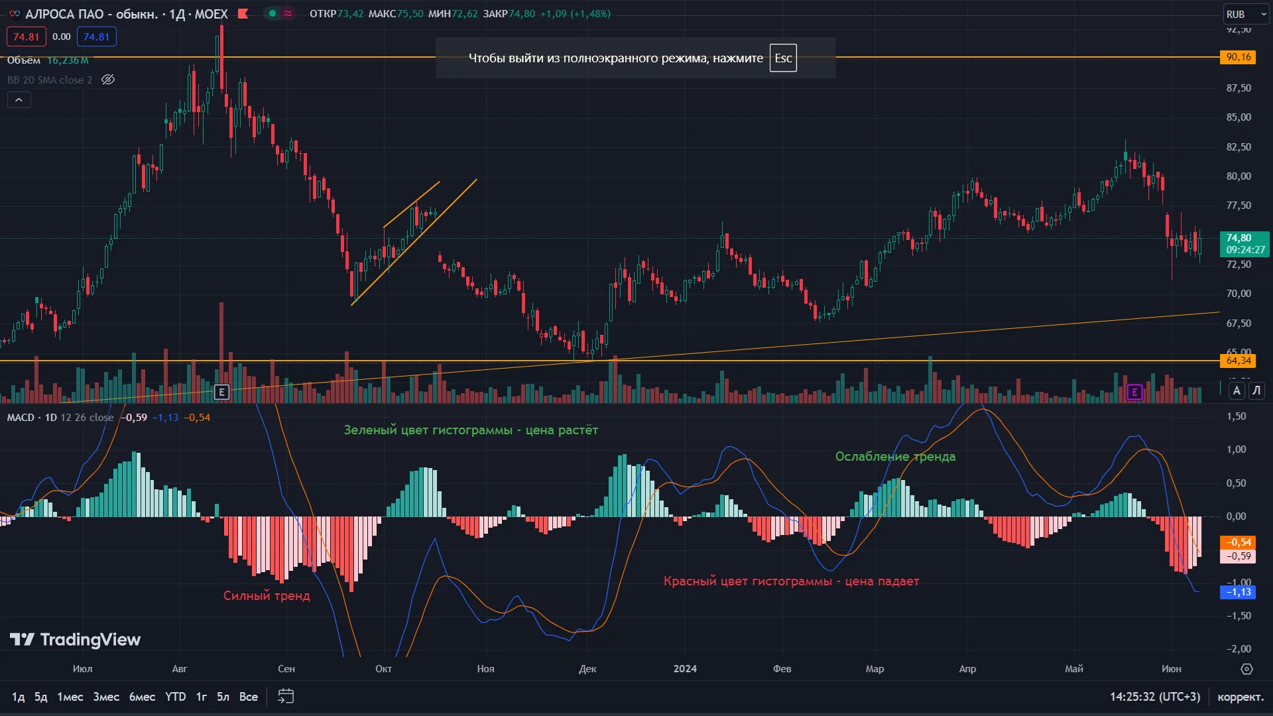Click the green market status dot
1273x716 pixels.
(x=273, y=14)
